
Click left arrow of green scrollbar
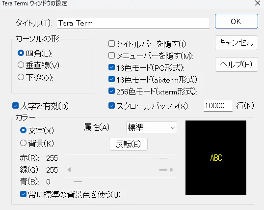click(x=69, y=170)
